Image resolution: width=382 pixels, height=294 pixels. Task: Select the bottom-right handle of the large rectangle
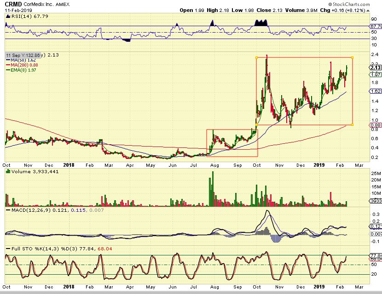(353, 125)
